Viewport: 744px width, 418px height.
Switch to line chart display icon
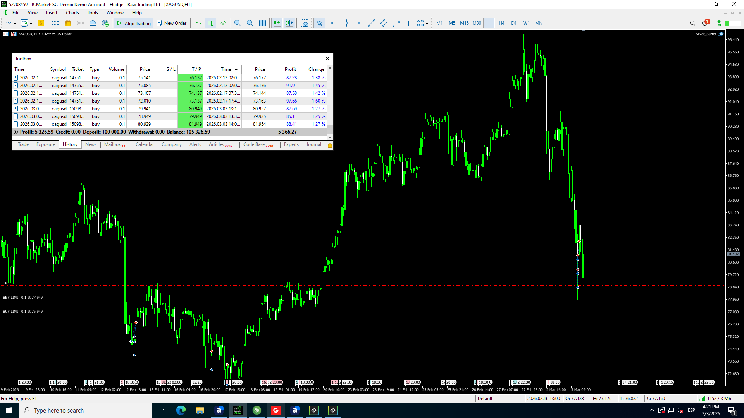tap(223, 23)
